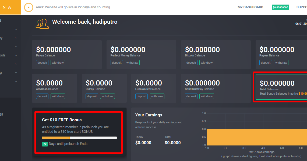Screen dimensions: 307x161
Task: Withdraw from the Payeer balance
Action: tap(281, 63)
